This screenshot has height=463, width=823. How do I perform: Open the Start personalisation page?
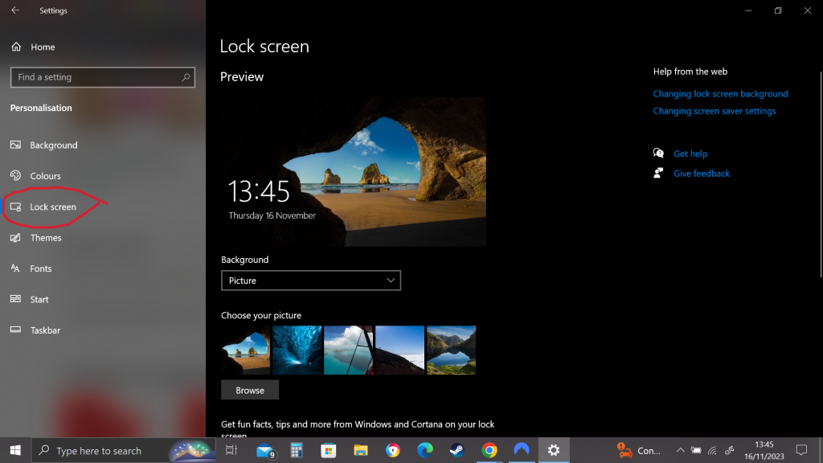(39, 300)
